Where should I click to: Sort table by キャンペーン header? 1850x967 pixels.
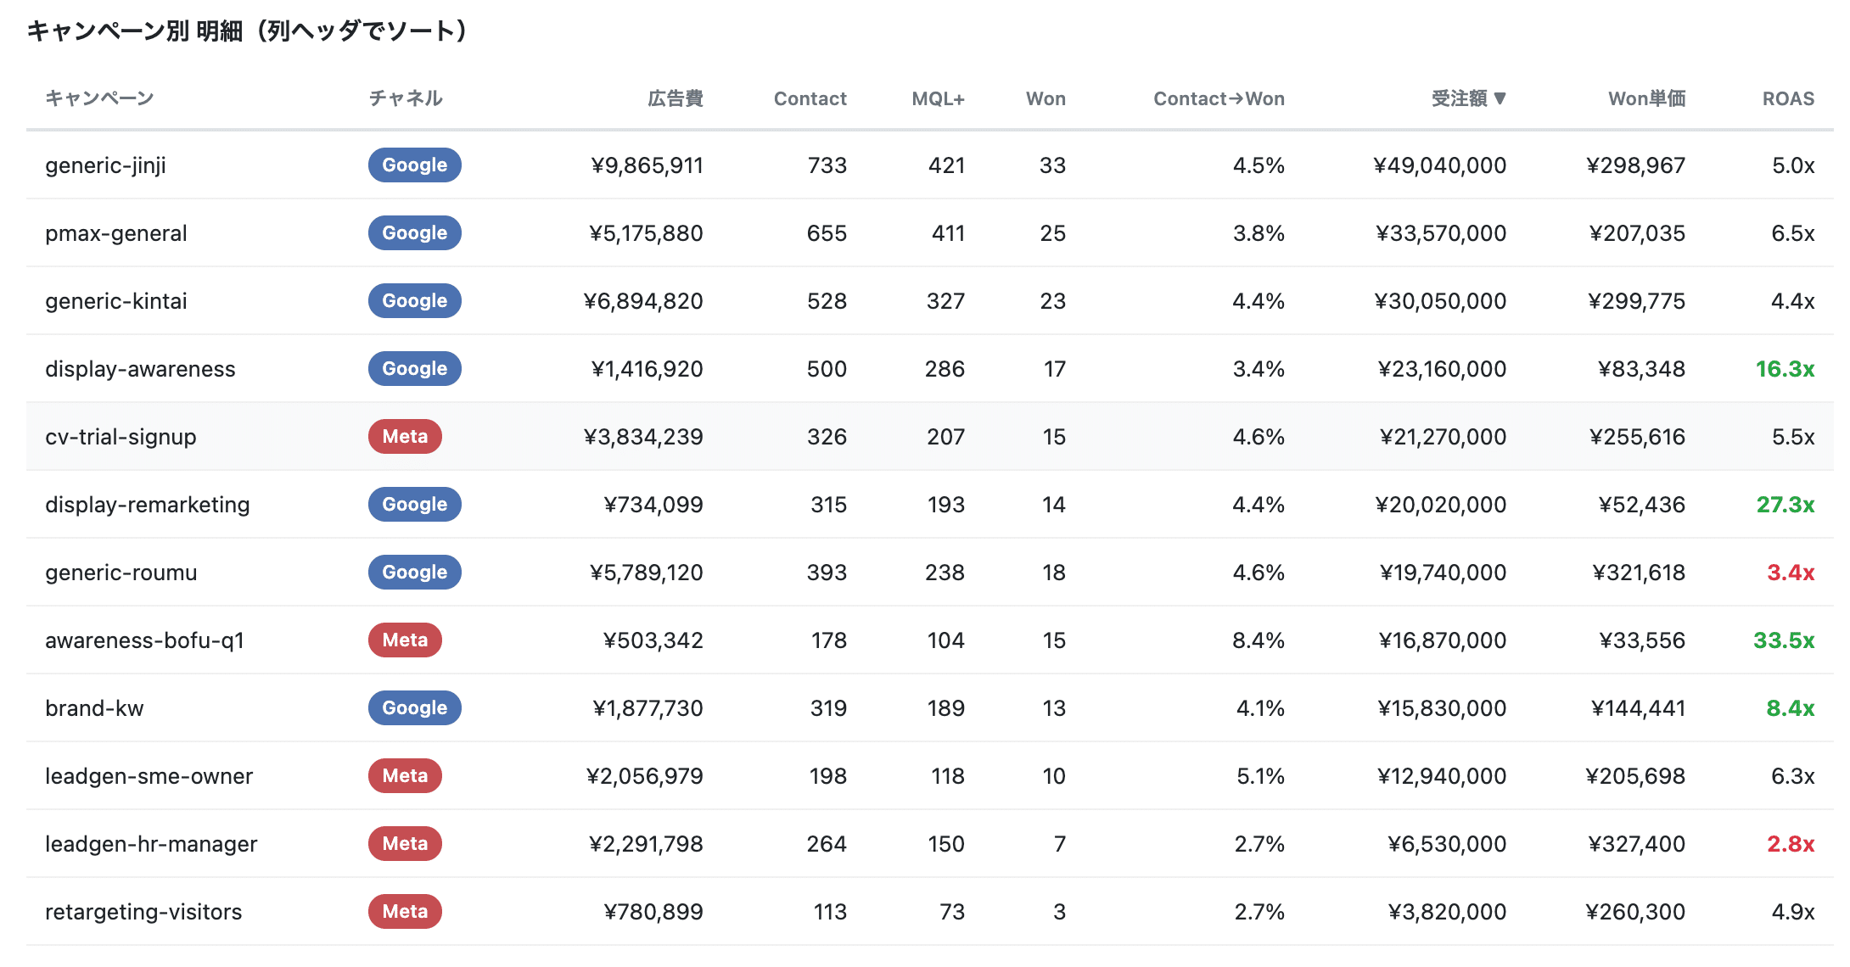click(x=99, y=98)
